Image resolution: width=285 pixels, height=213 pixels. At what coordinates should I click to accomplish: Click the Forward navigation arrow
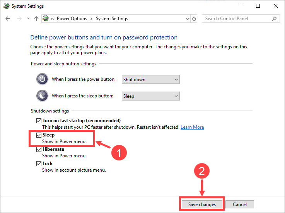(x=19, y=19)
